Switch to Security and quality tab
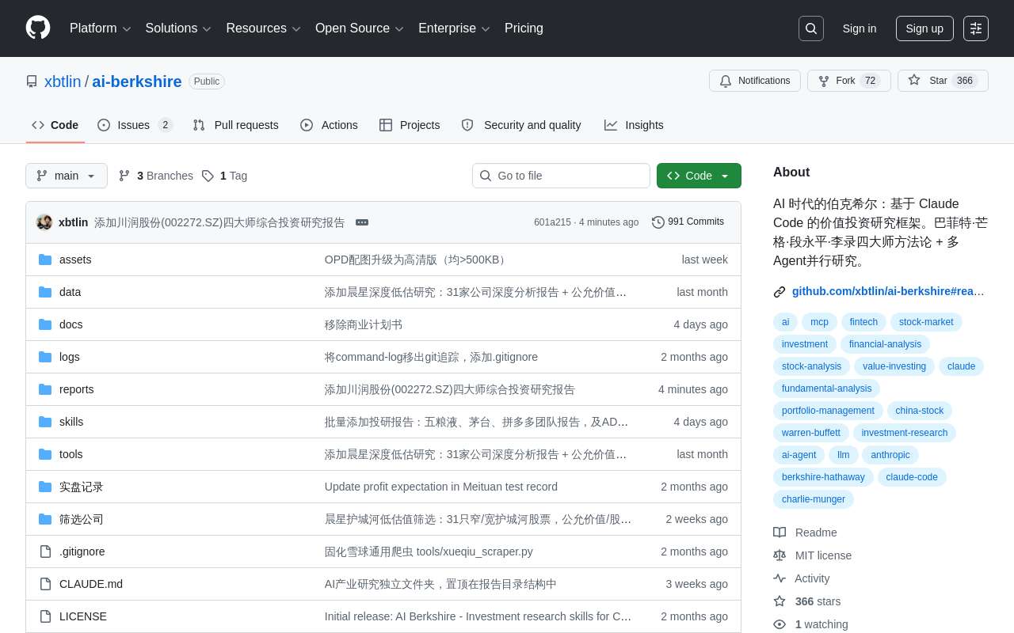The width and height of the screenshot is (1014, 633). coord(521,125)
